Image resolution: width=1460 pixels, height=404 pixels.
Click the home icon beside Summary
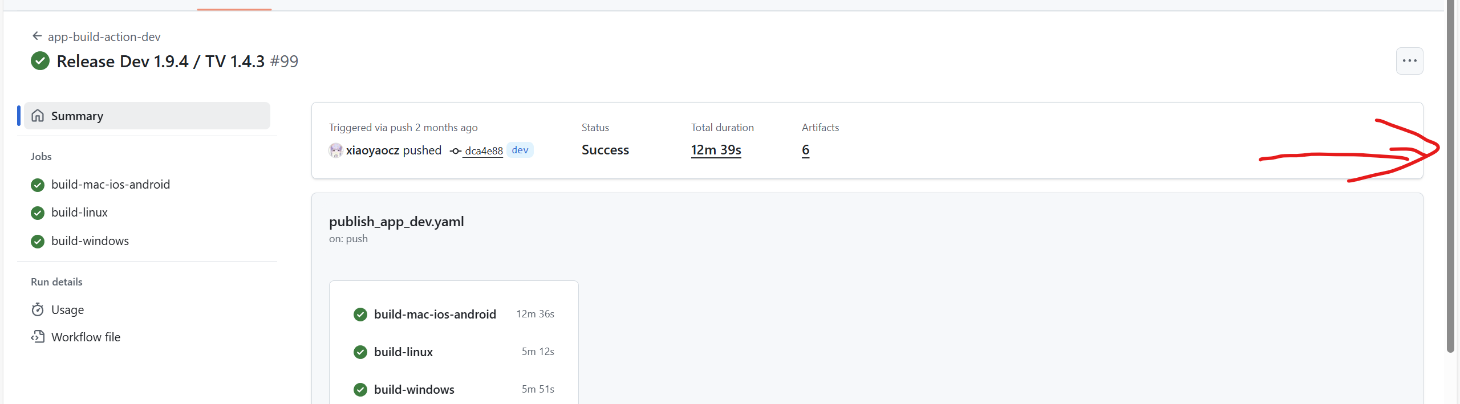(x=38, y=116)
